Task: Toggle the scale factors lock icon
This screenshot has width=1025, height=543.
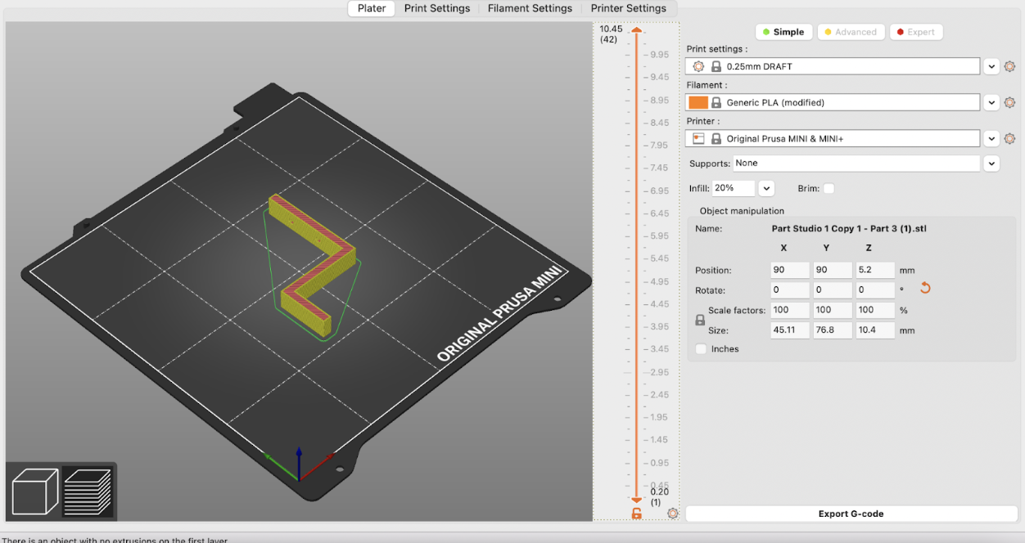Action: tap(700, 321)
